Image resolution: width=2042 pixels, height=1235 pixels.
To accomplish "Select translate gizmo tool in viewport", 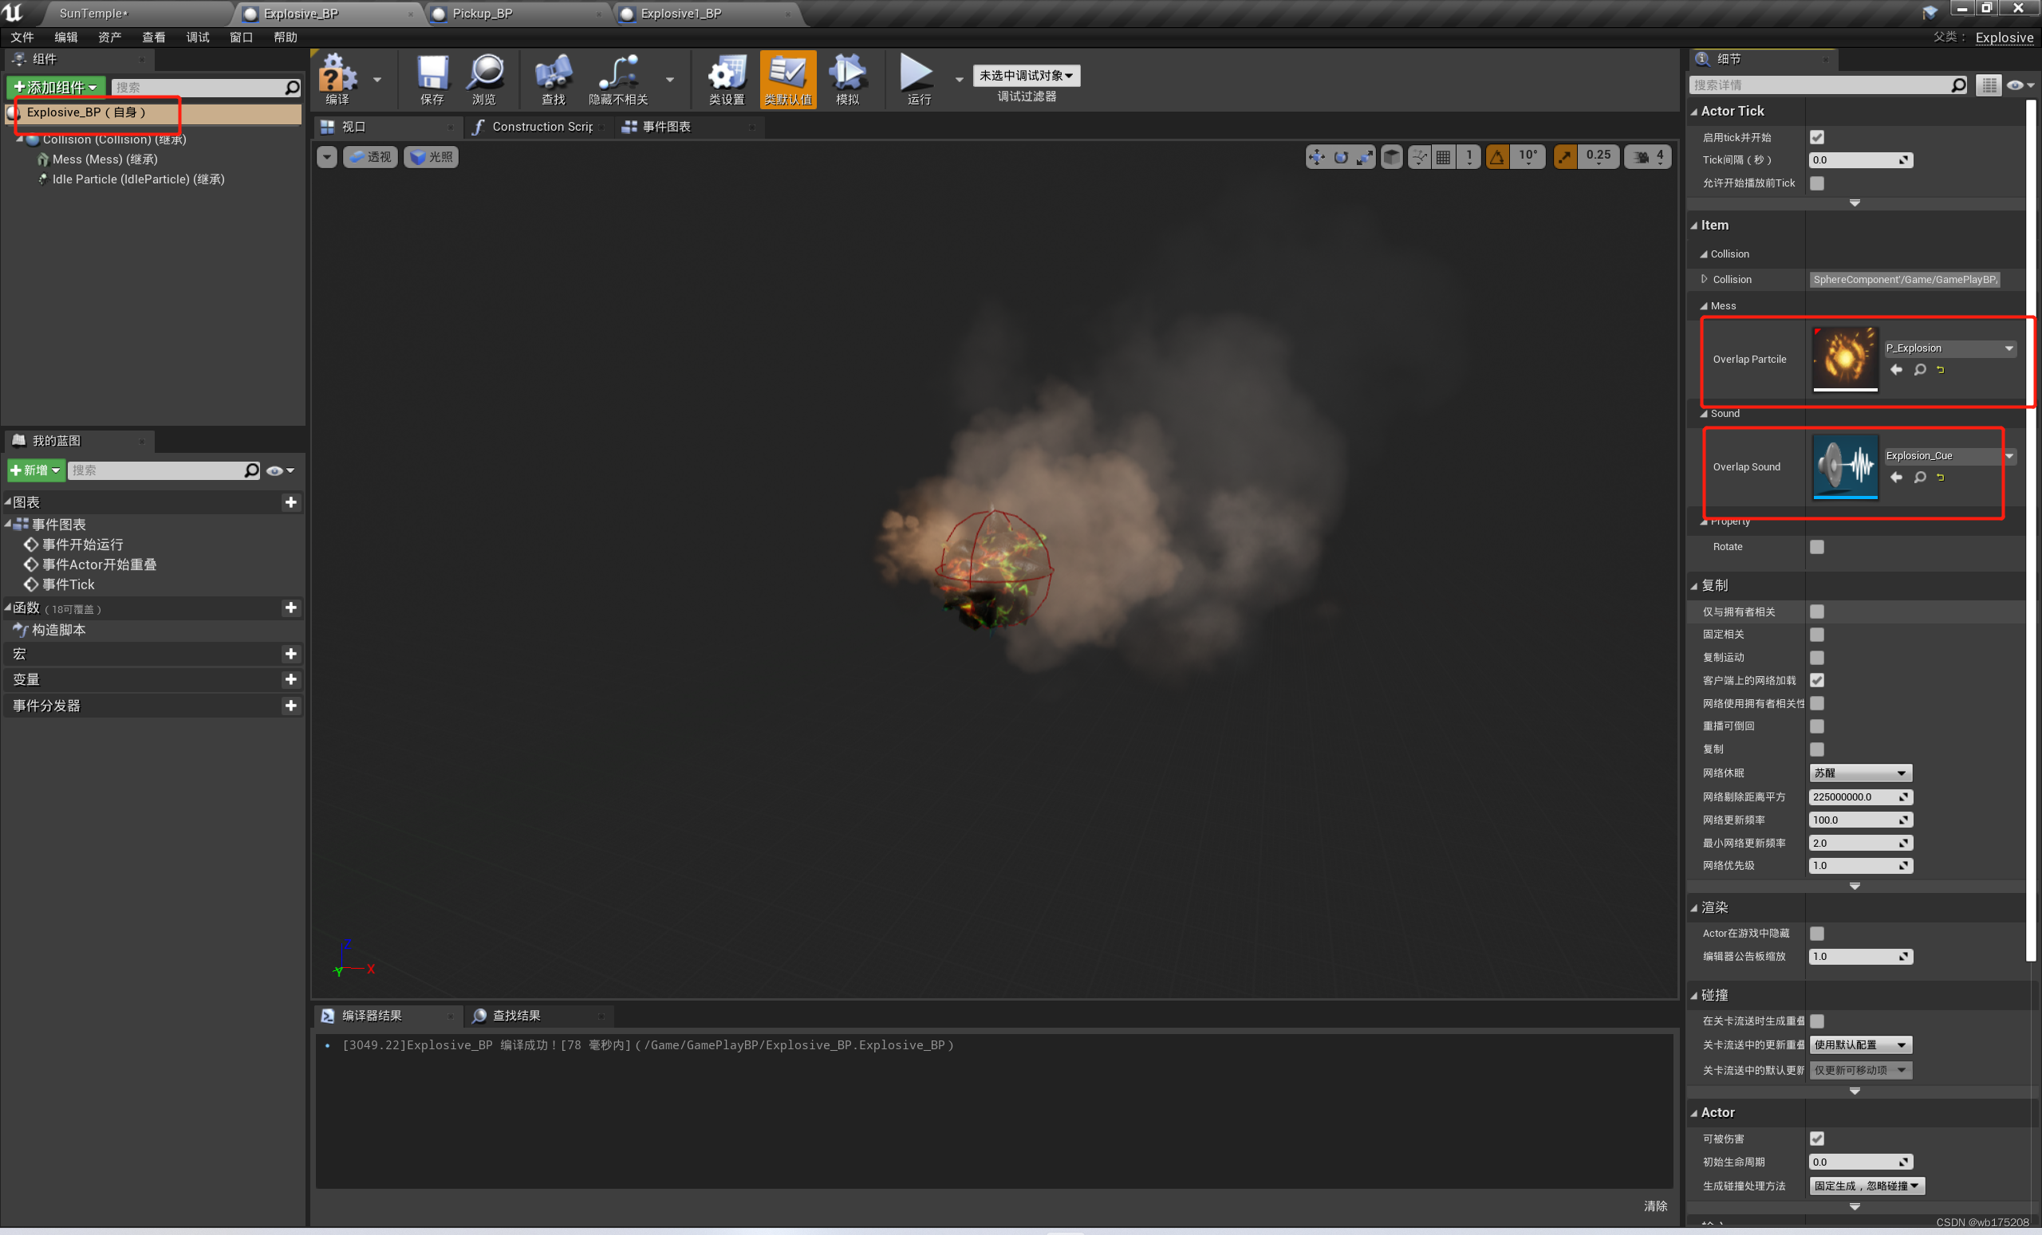I will pos(1316,156).
